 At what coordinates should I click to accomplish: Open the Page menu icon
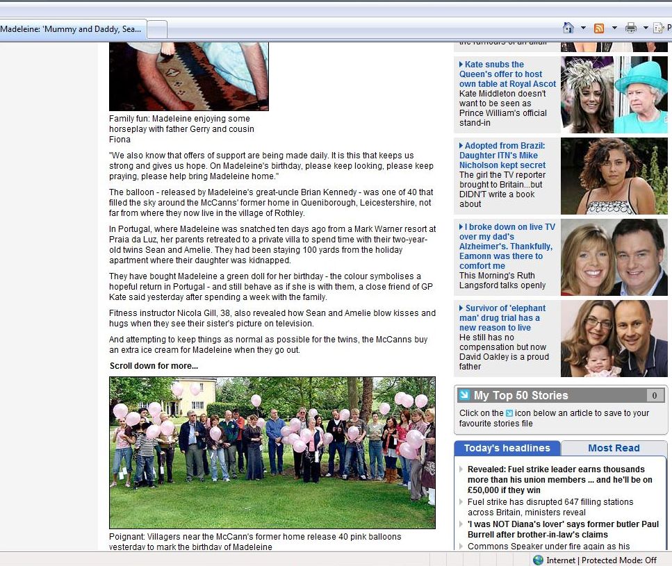click(x=659, y=28)
